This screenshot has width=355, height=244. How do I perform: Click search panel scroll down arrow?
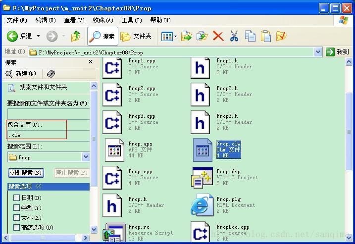tap(94, 229)
